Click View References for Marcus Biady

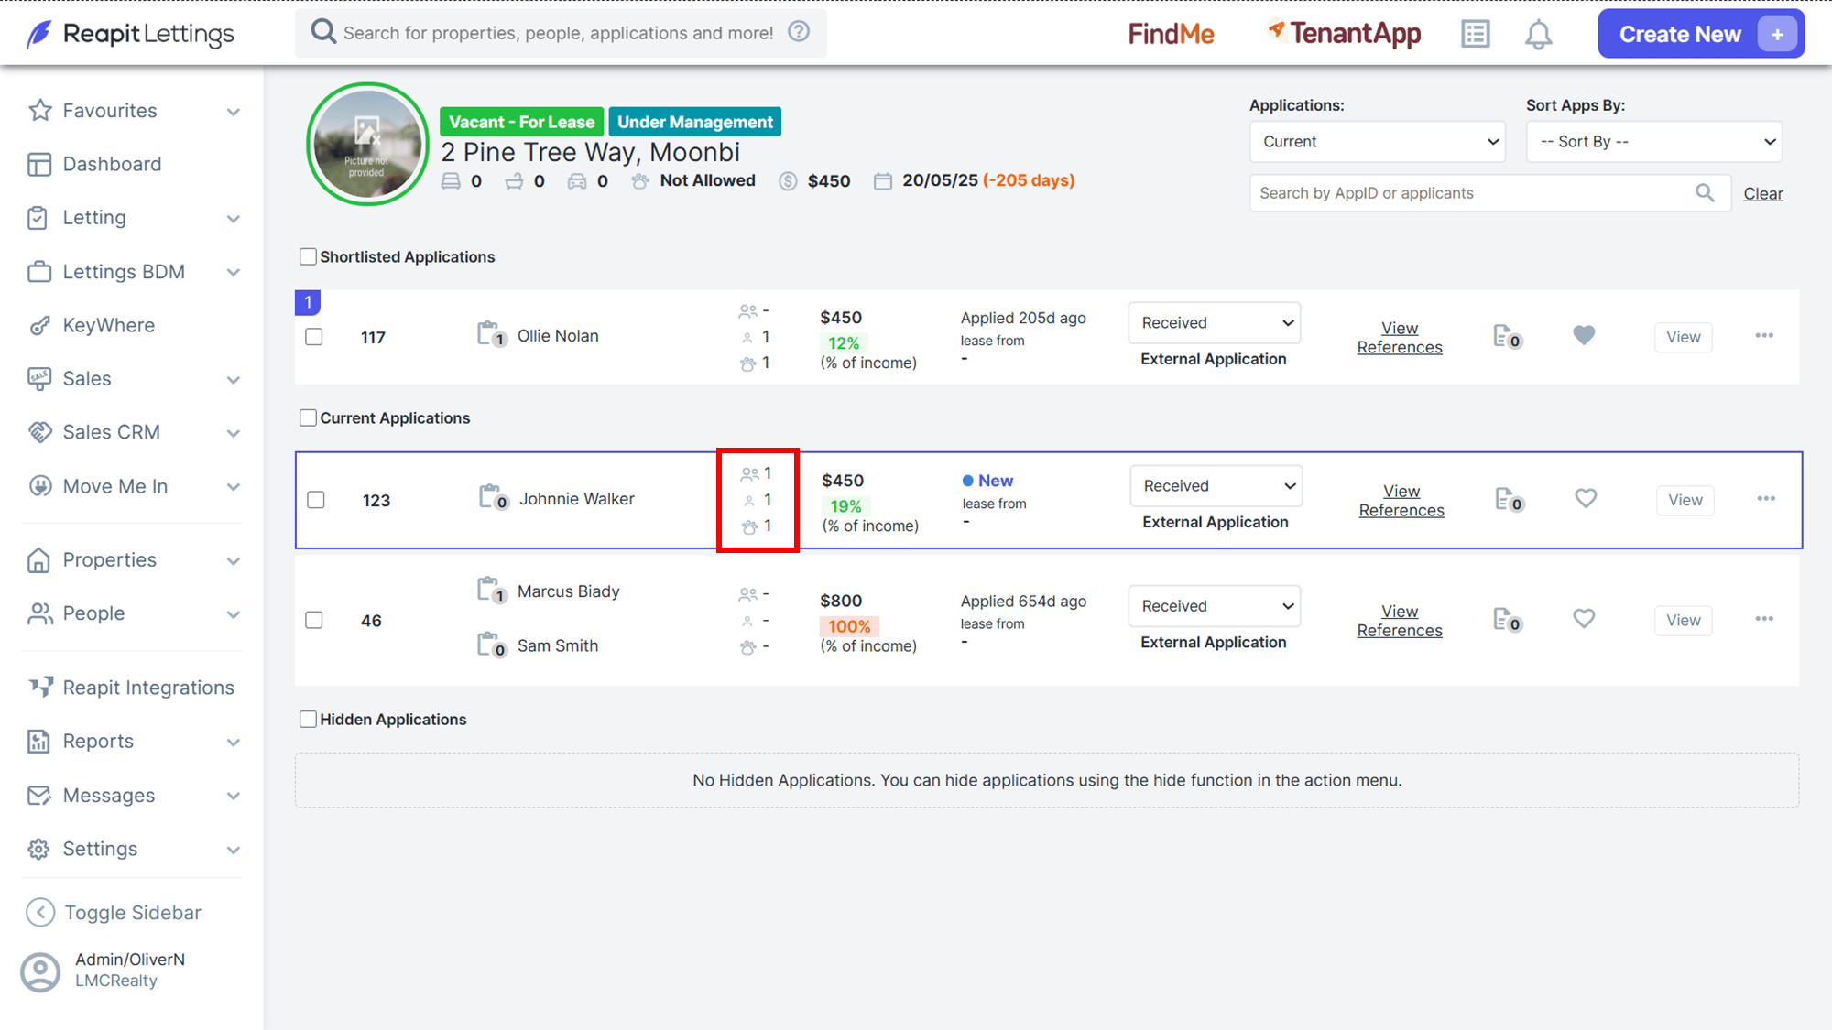click(x=1399, y=620)
